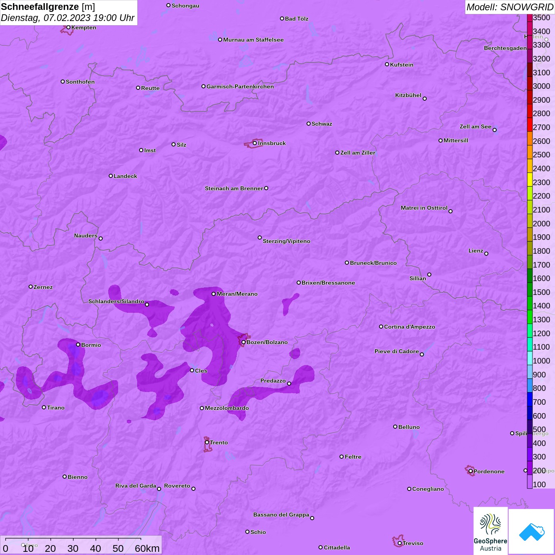
Task: Select the "Murnau am Staffelsee" label
Action: (253, 40)
